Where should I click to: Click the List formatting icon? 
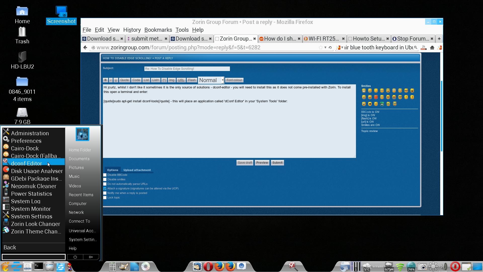146,80
